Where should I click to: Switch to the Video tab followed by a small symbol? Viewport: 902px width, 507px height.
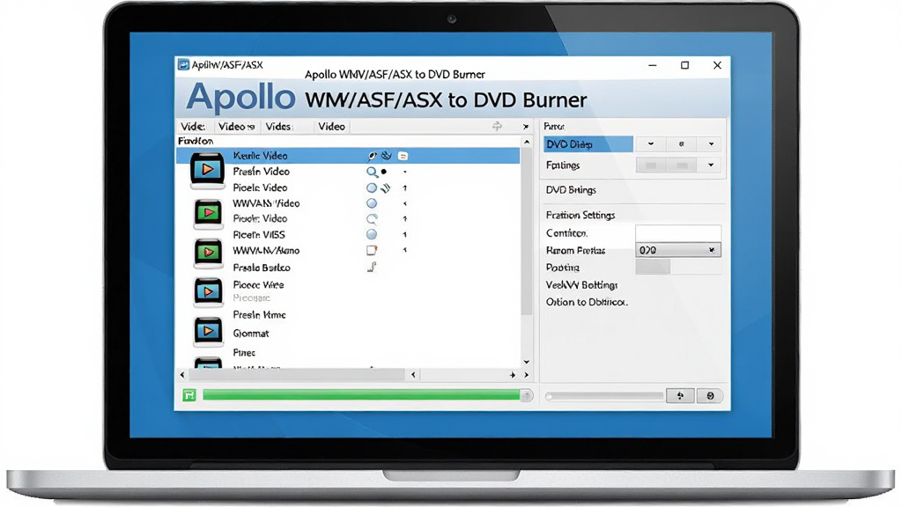(236, 127)
